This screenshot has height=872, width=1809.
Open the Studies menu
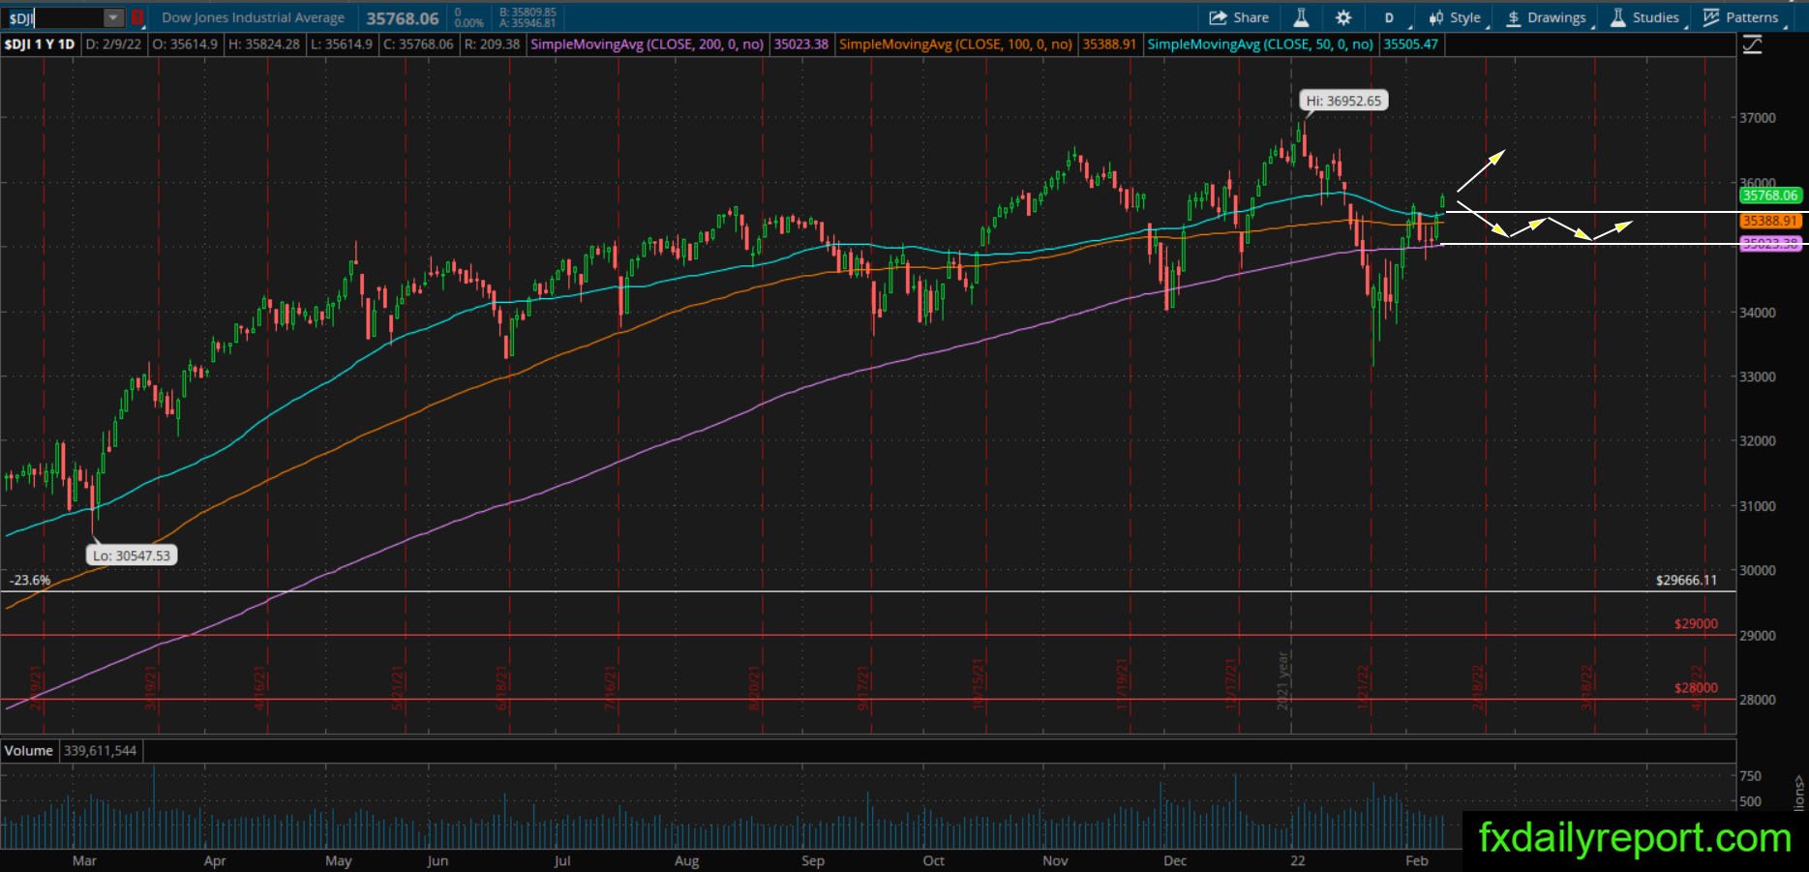1645,17
